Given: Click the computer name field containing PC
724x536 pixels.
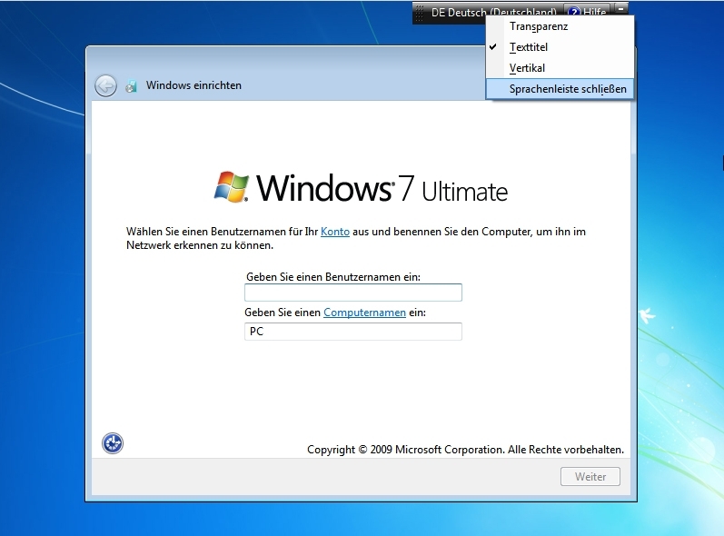Looking at the screenshot, I should (352, 332).
